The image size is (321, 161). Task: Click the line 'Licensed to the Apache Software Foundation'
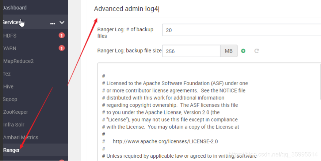(x=175, y=83)
